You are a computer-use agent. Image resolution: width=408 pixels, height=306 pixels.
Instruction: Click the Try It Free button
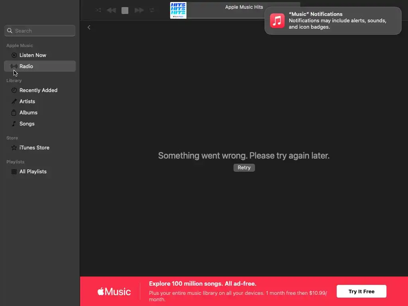point(361,291)
